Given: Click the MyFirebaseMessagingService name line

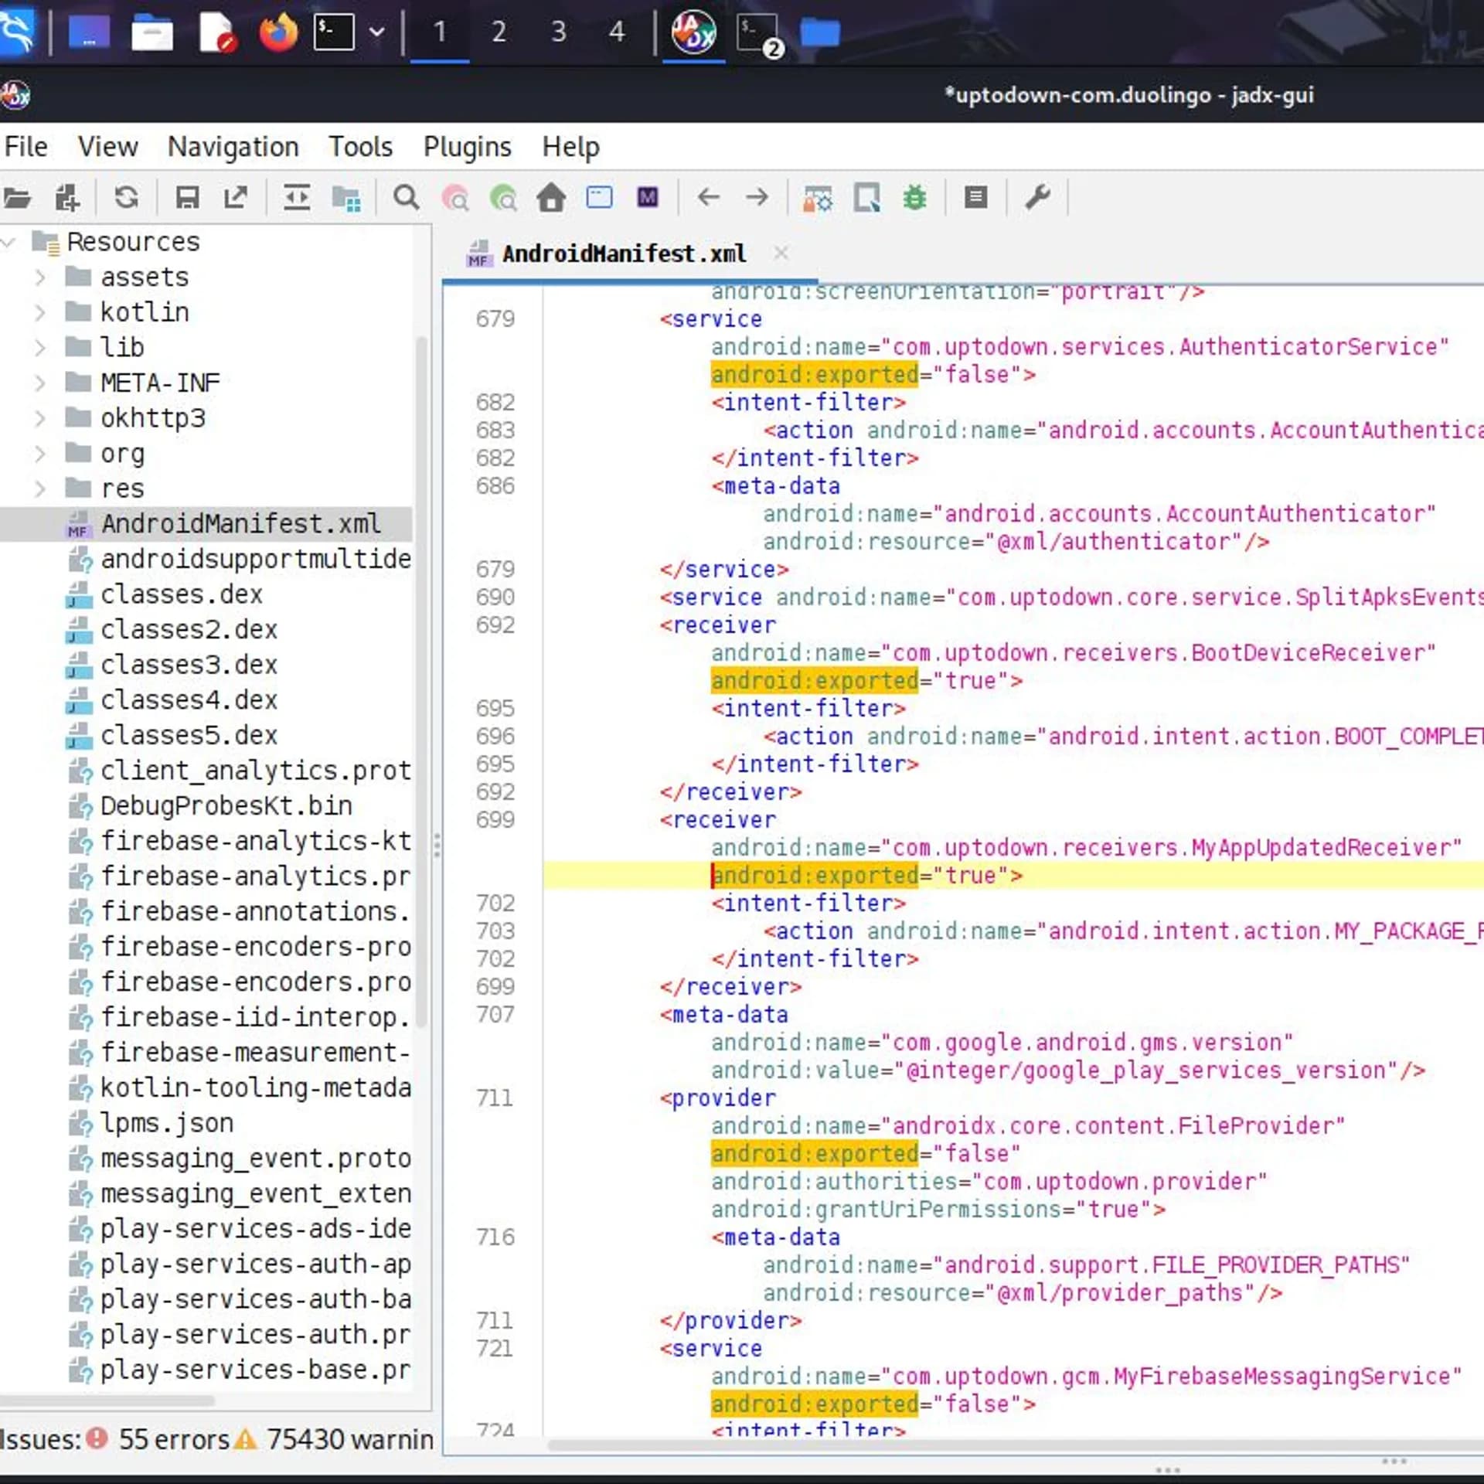Looking at the screenshot, I should [1086, 1376].
